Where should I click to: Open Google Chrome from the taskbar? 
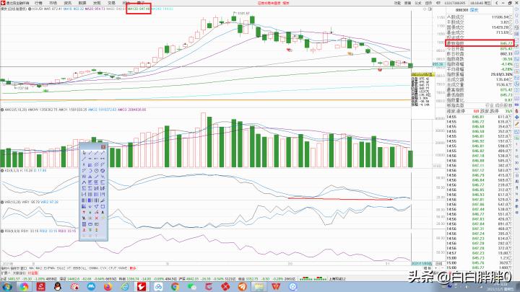175,287
